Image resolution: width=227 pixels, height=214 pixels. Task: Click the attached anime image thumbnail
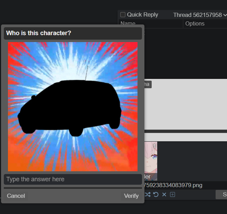(x=151, y=161)
